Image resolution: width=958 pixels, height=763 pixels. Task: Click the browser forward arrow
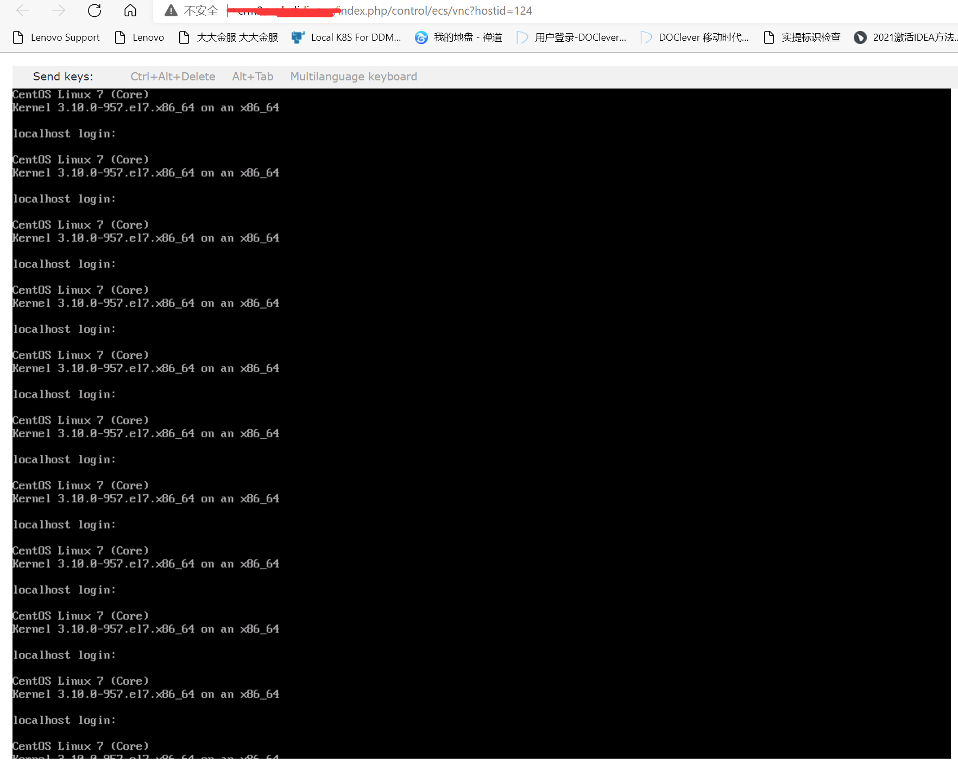tap(59, 10)
